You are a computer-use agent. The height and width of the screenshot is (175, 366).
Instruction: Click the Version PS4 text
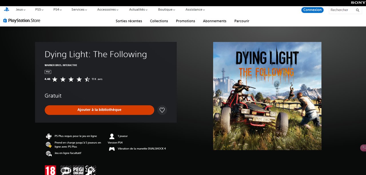[115, 142]
